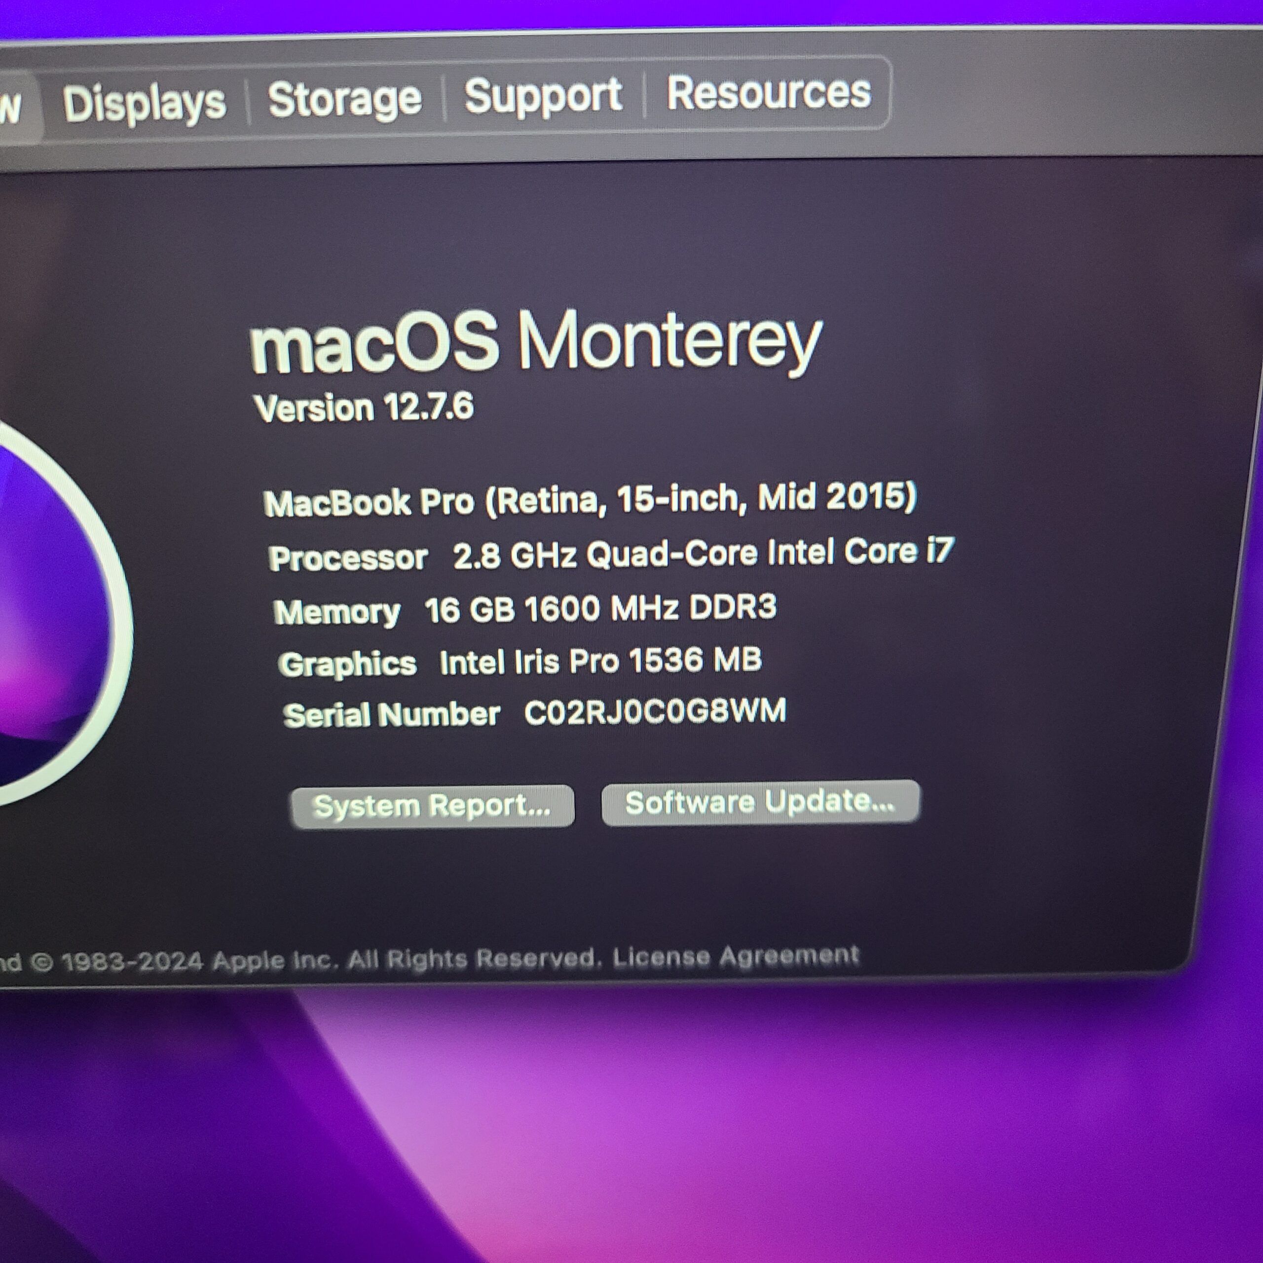
Task: Open the Storage tab
Action: pos(345,100)
